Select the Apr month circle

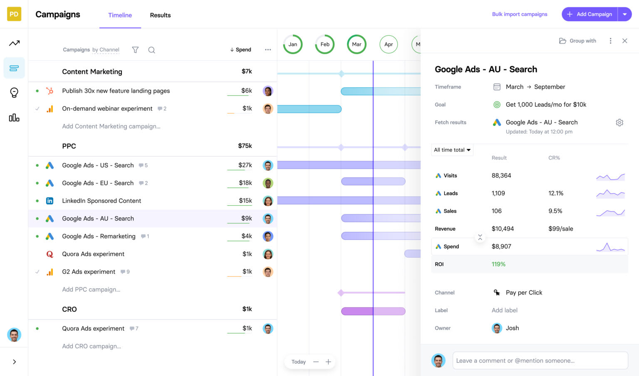[389, 44]
